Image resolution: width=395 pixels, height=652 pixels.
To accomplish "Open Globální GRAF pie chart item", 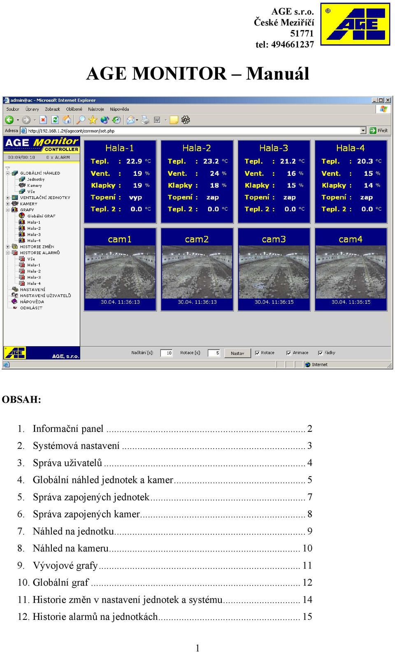I will tap(37, 216).
